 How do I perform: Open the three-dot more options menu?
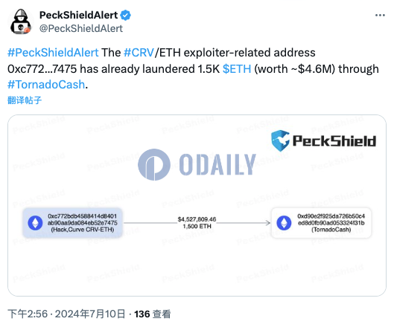pos(380,16)
